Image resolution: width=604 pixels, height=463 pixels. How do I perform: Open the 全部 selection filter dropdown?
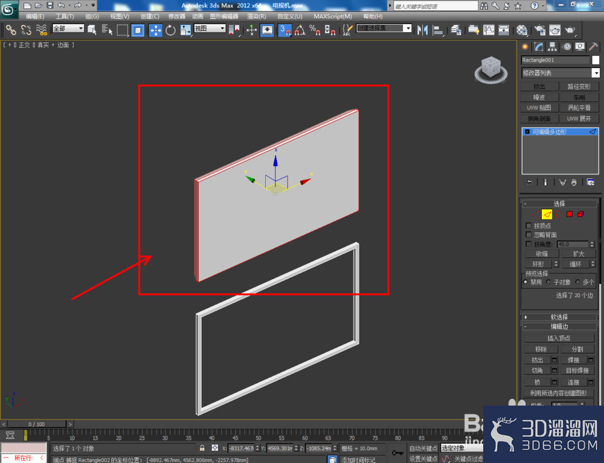(x=68, y=28)
